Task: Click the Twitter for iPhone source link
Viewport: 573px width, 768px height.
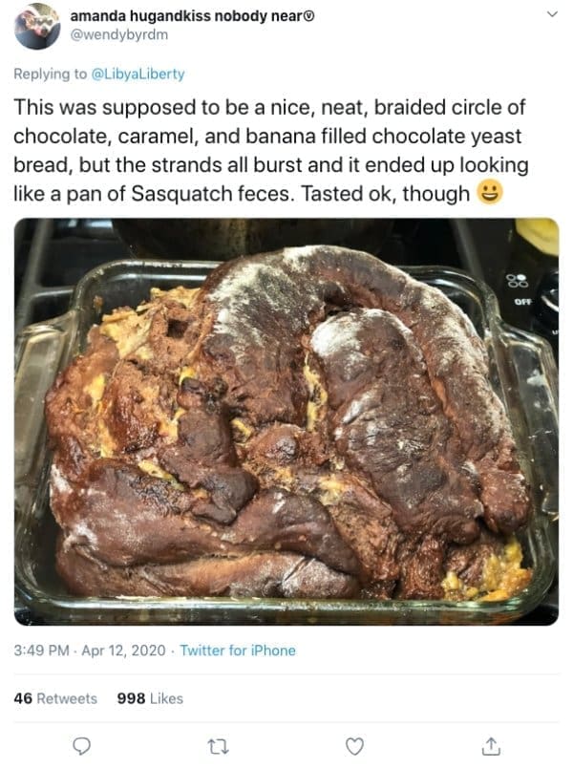Action: (x=238, y=651)
